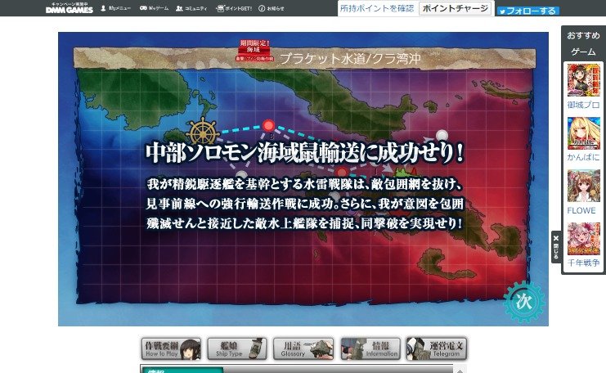The width and height of the screenshot is (606, 373).
Task: Click the red node B on map
Action: point(268,126)
